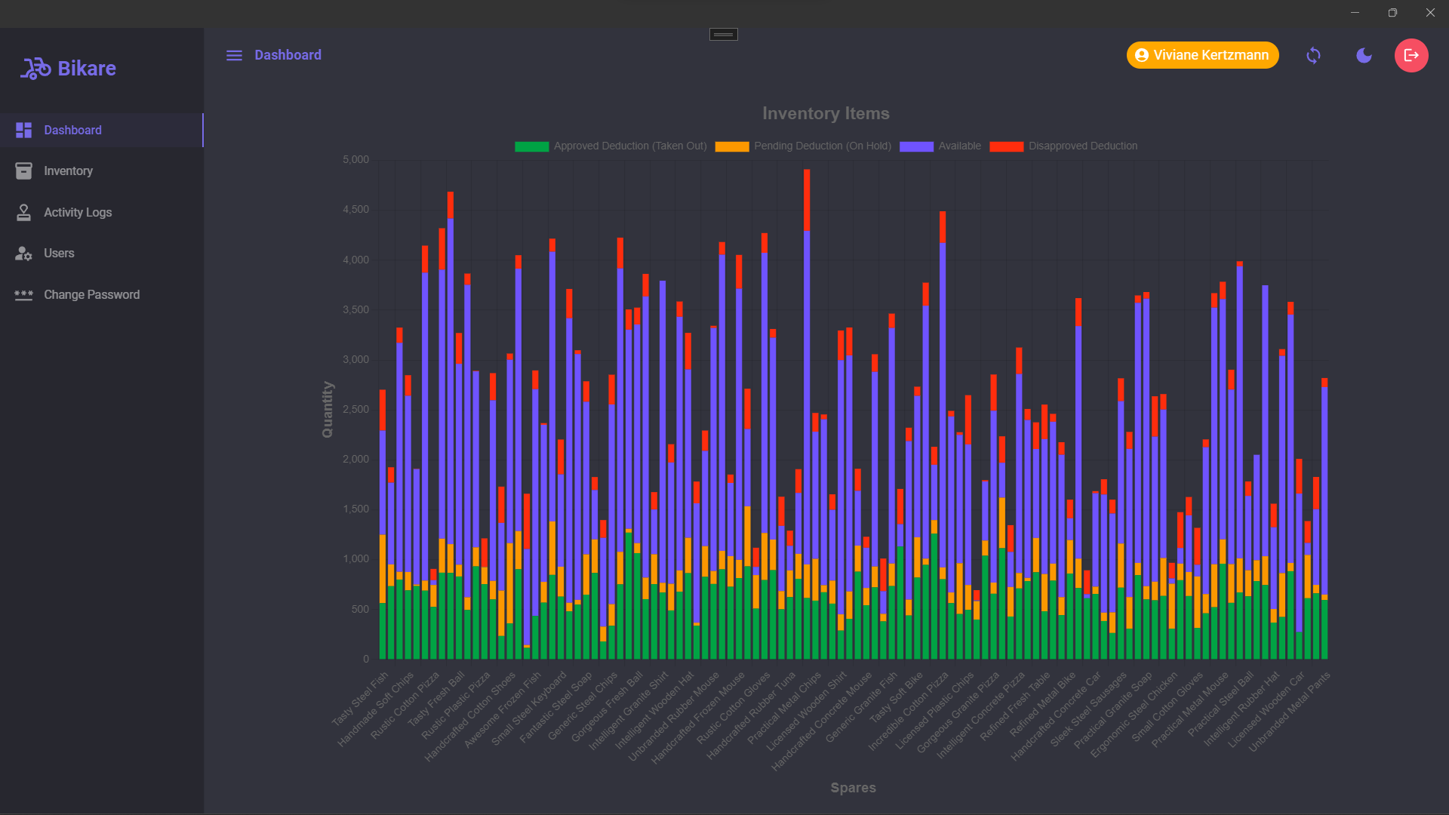This screenshot has width=1449, height=815.
Task: Toggle dark mode moon icon
Action: coord(1364,56)
